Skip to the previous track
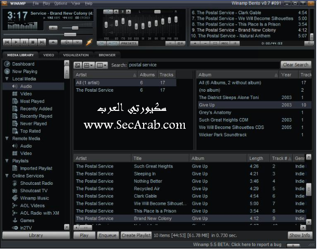 click(x=7, y=42)
